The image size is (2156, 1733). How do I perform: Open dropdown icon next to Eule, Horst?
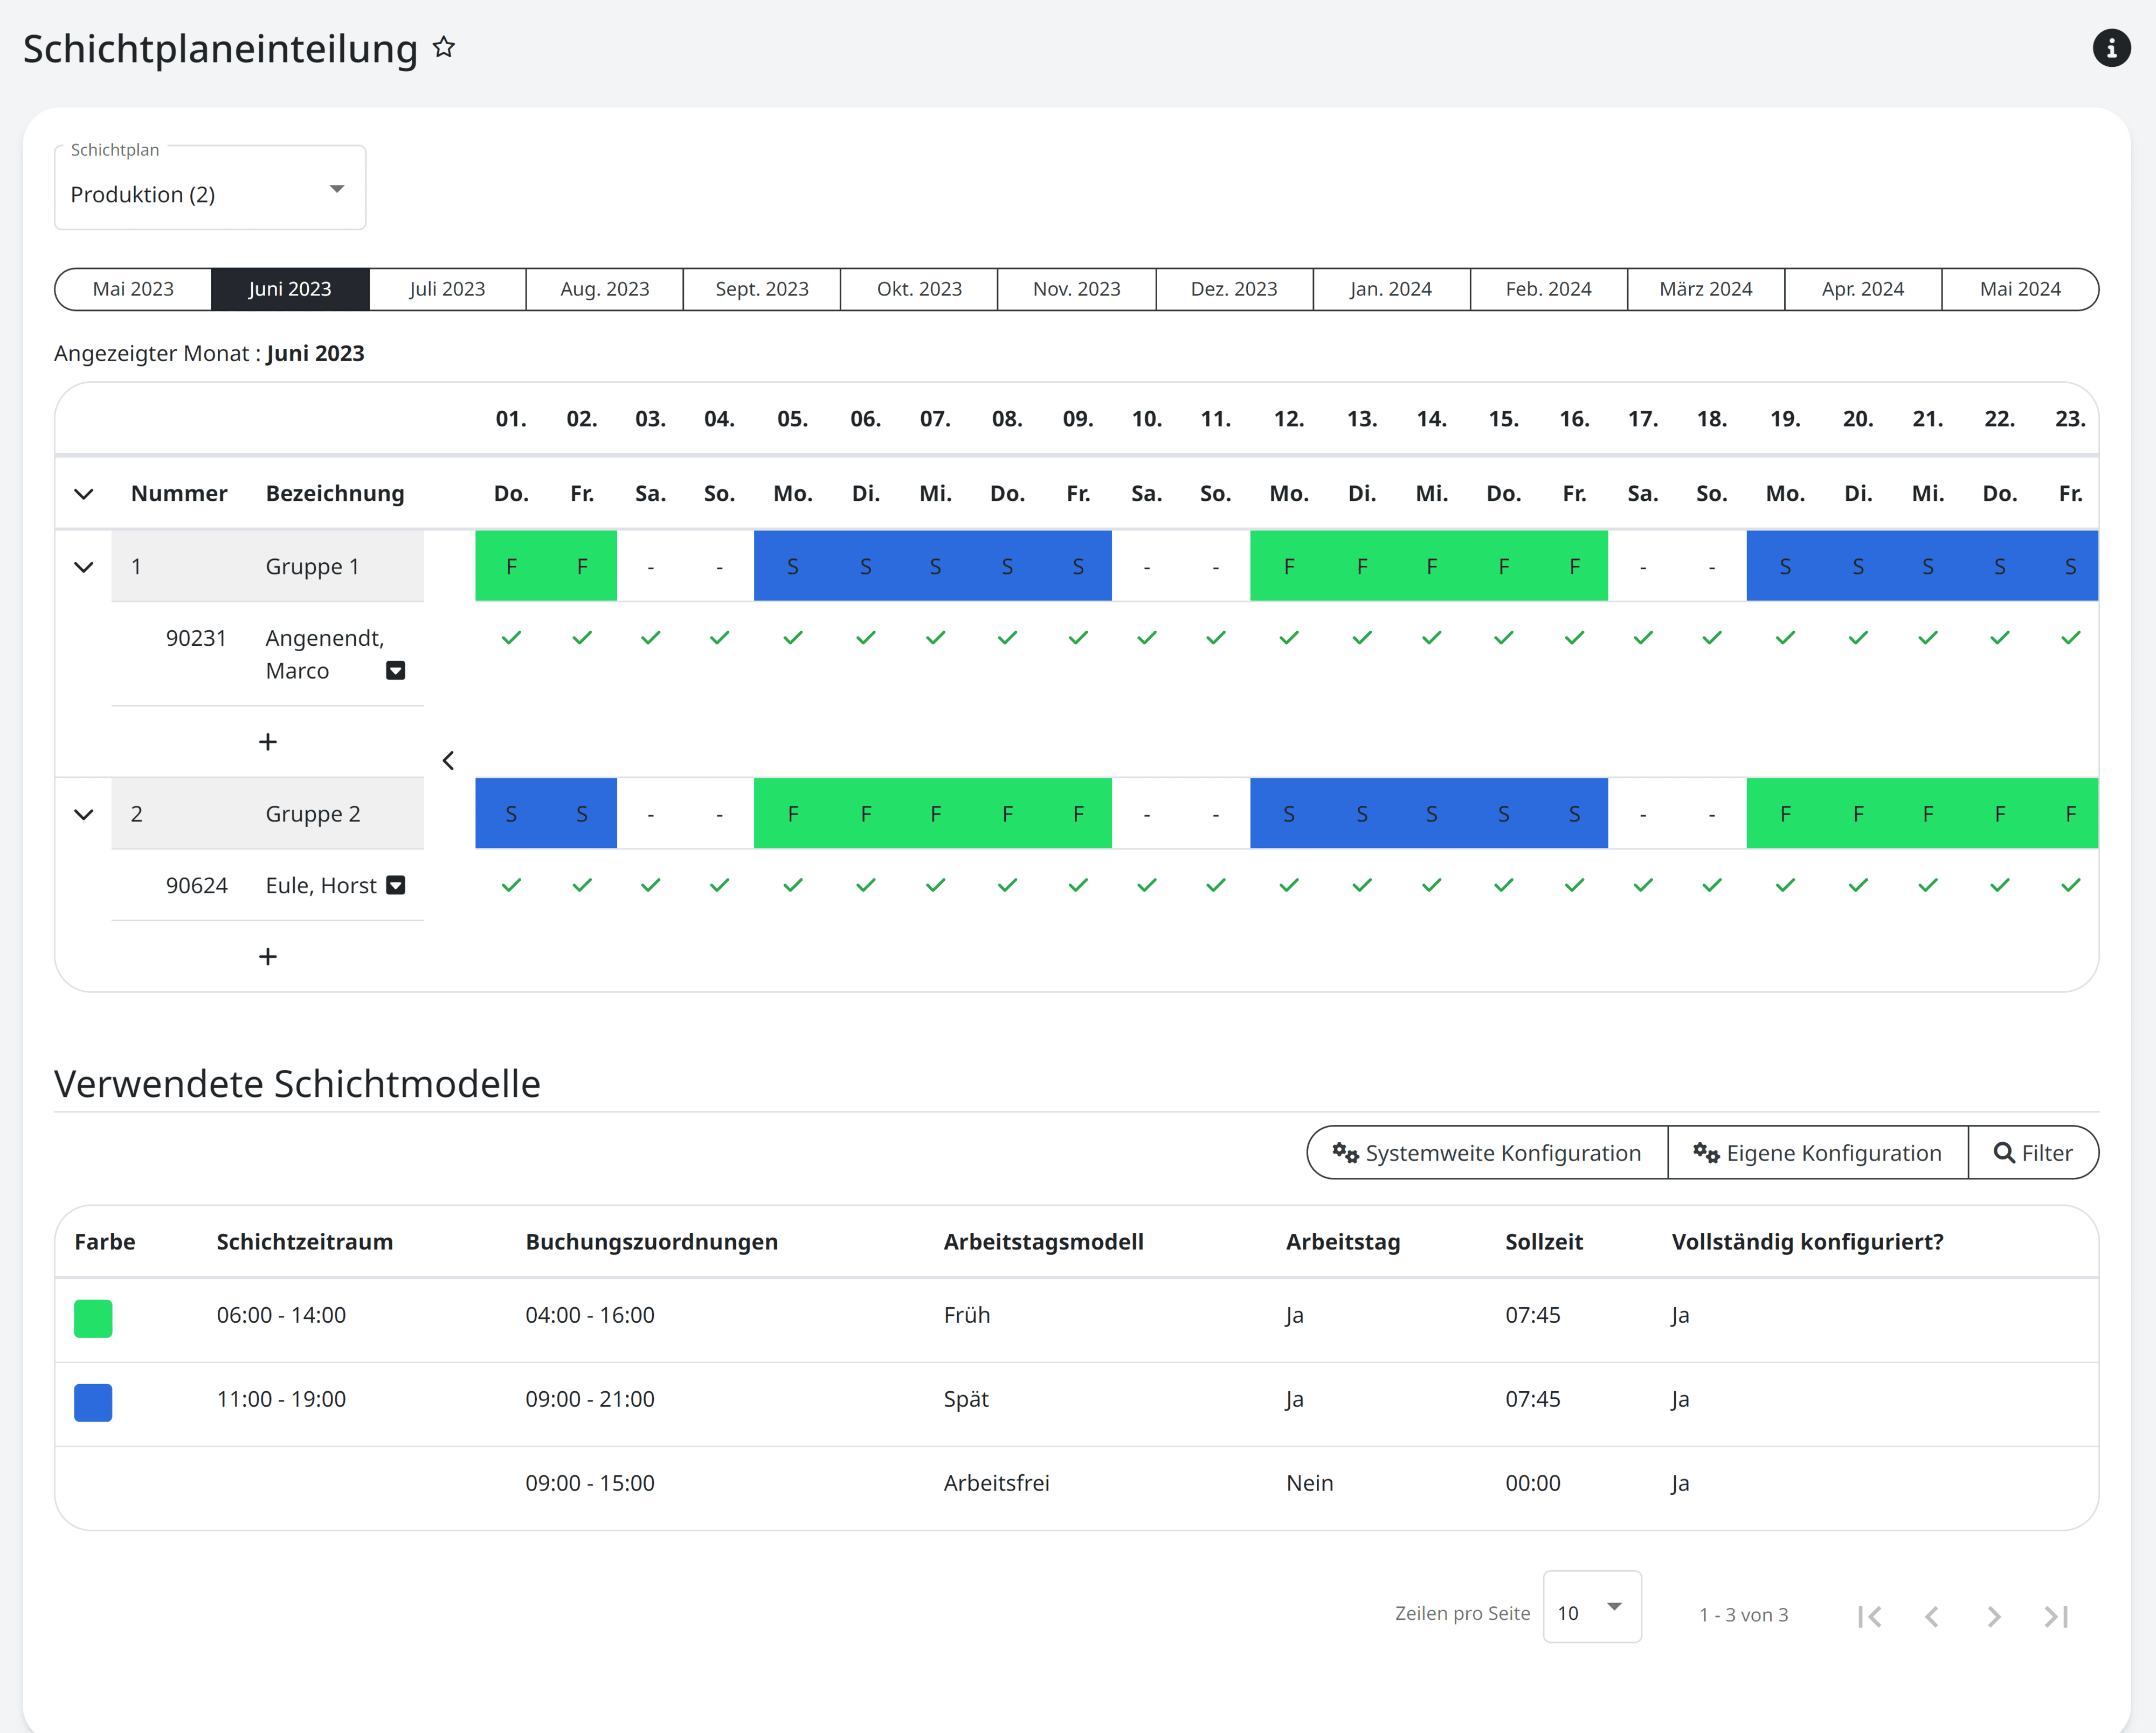(396, 885)
